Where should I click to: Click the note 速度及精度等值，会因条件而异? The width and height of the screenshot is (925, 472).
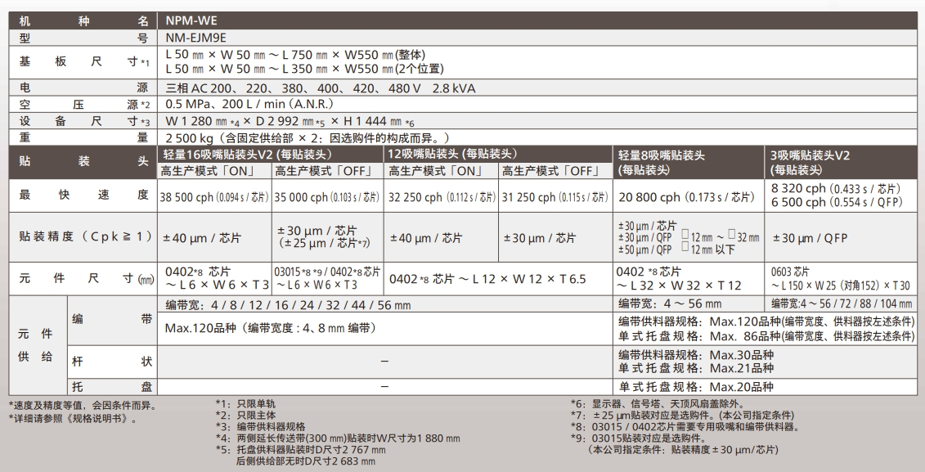click(x=83, y=406)
